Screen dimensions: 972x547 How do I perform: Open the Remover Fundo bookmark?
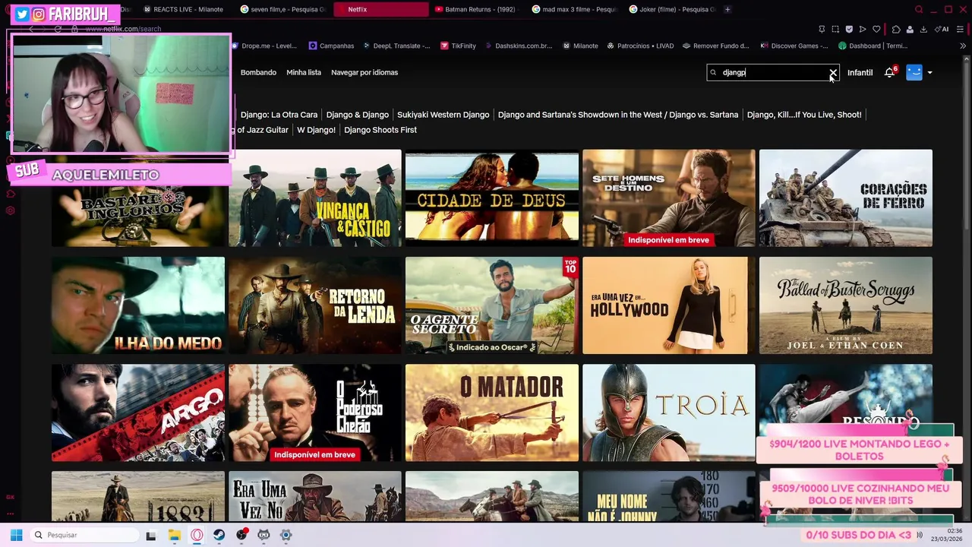coord(715,46)
